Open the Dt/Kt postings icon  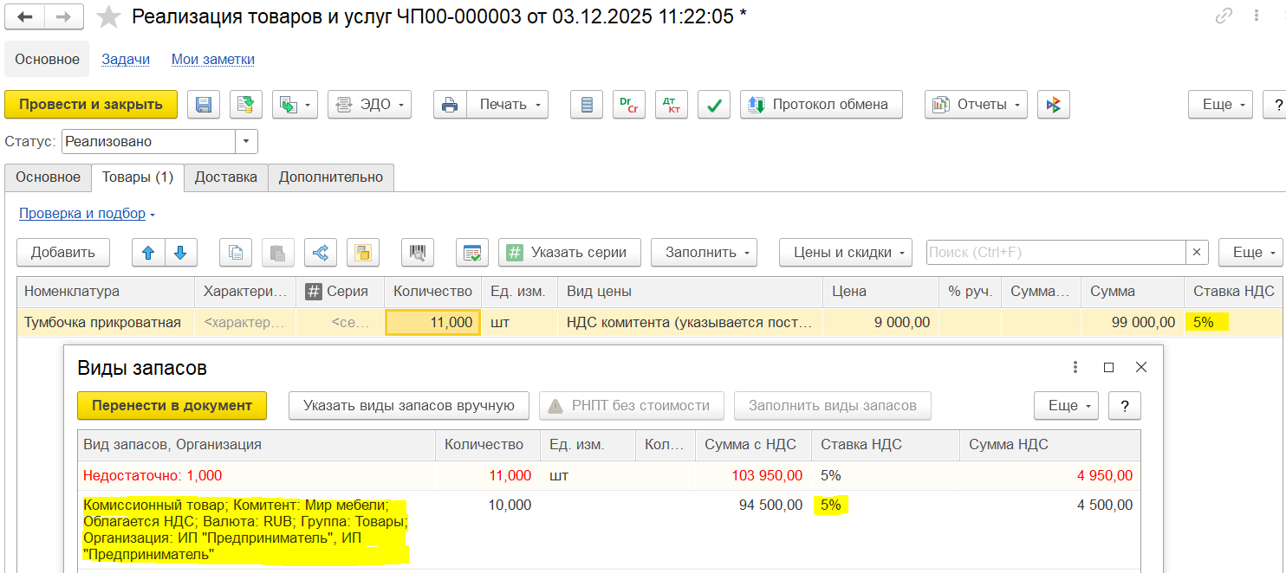point(671,105)
